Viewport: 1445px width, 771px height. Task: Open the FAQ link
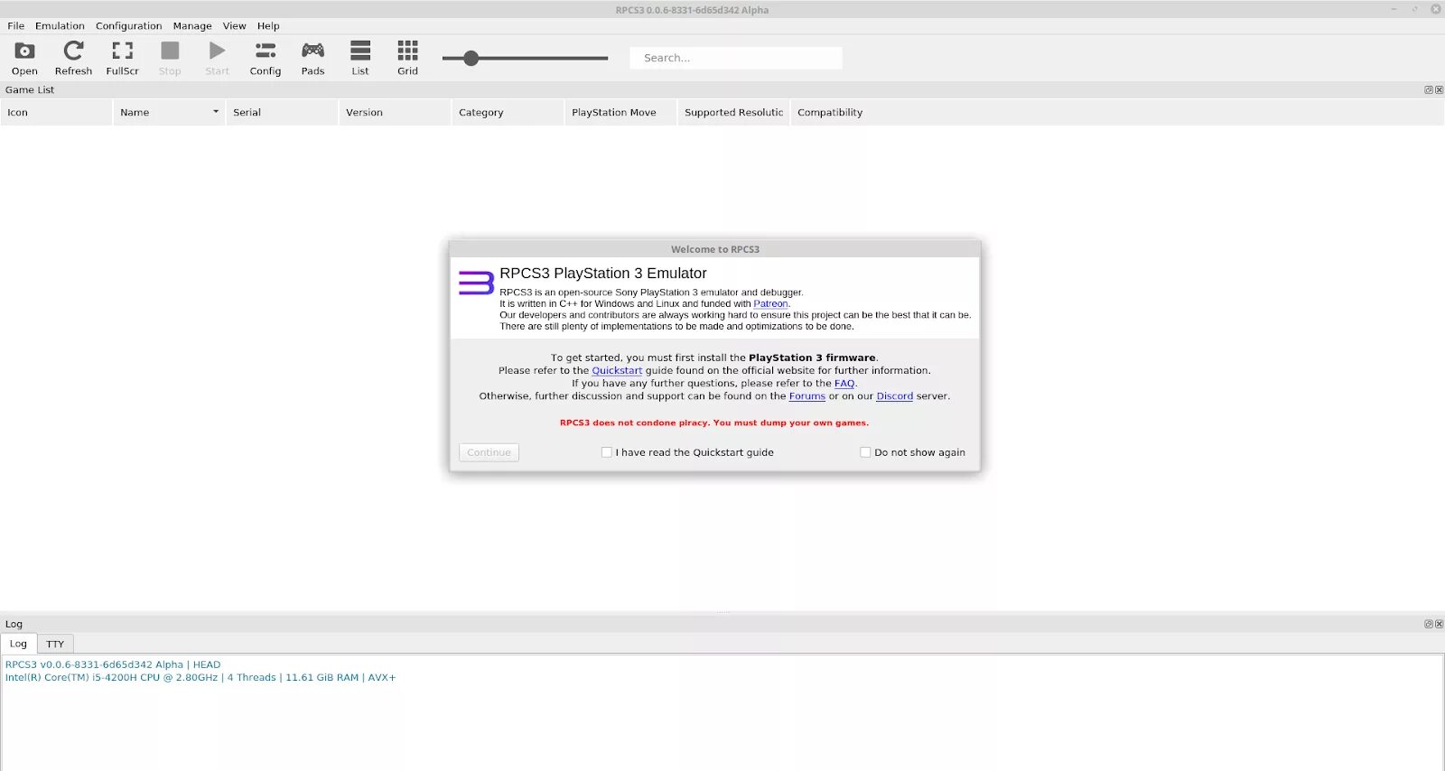pos(844,384)
